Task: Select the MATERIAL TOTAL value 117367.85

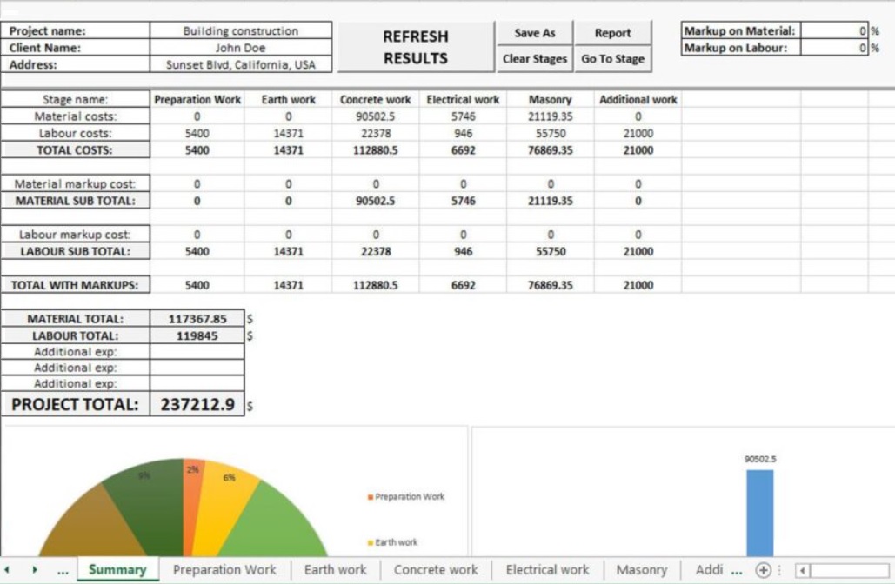Action: (197, 319)
